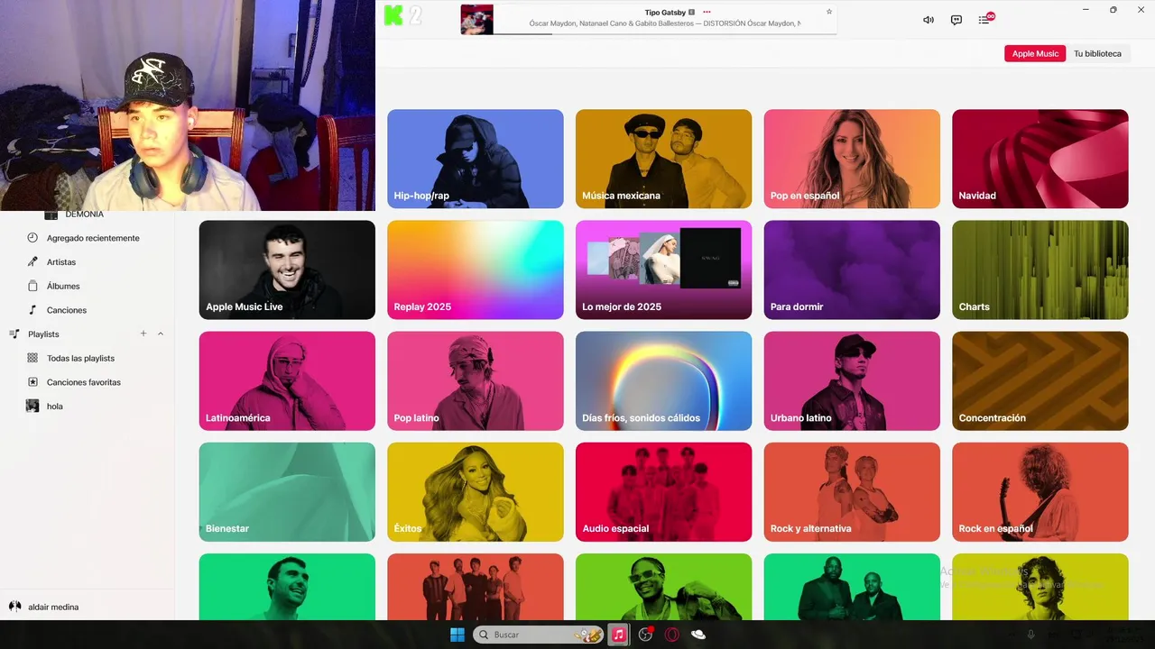The width and height of the screenshot is (1155, 649).
Task: Click the Buscar taskbar search box
Action: tap(539, 635)
